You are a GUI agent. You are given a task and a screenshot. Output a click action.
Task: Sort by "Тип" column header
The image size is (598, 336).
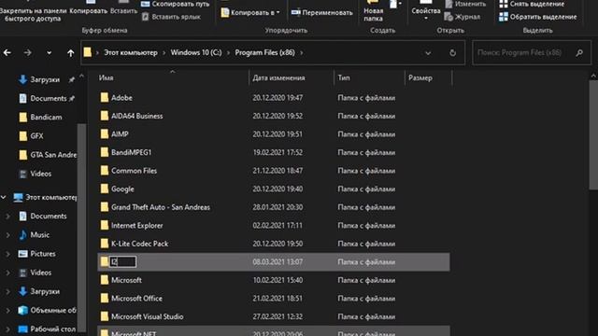pos(344,77)
